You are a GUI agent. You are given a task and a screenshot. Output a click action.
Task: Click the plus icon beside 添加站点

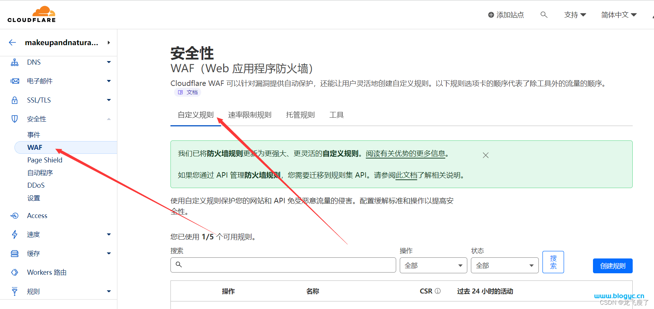click(x=491, y=15)
